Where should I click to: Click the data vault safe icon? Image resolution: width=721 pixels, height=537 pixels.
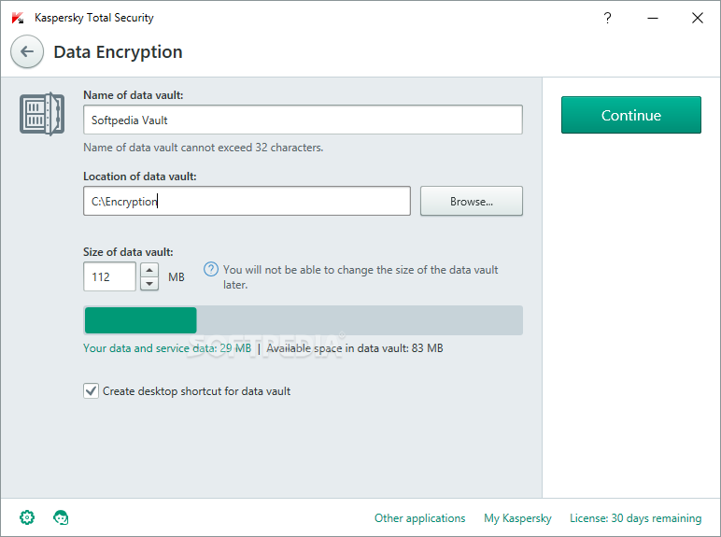(42, 114)
